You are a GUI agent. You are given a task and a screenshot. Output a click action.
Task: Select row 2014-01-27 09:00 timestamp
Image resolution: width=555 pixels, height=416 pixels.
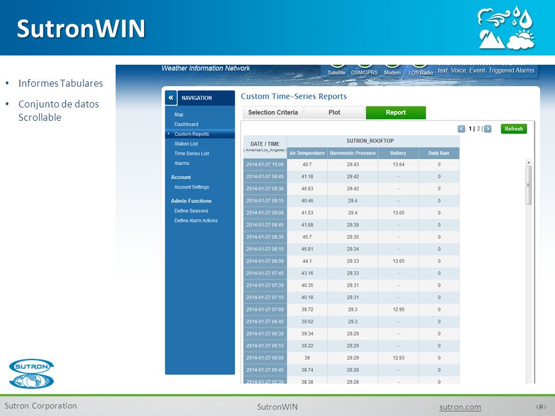coord(265,213)
